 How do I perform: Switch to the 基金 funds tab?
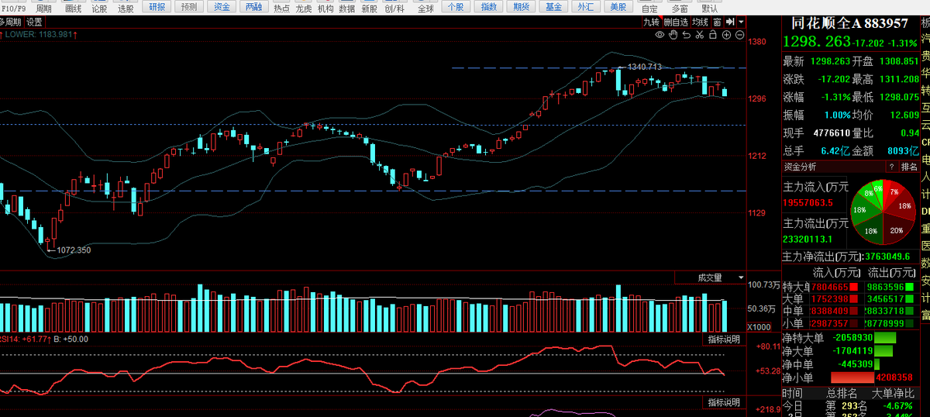(x=553, y=8)
